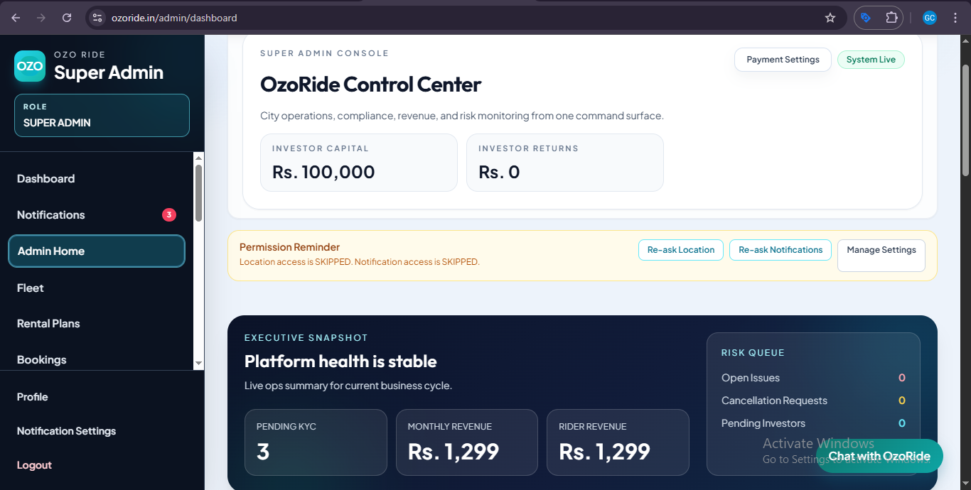This screenshot has width=971, height=490.
Task: Open the browser three-dot menu
Action: 955,17
